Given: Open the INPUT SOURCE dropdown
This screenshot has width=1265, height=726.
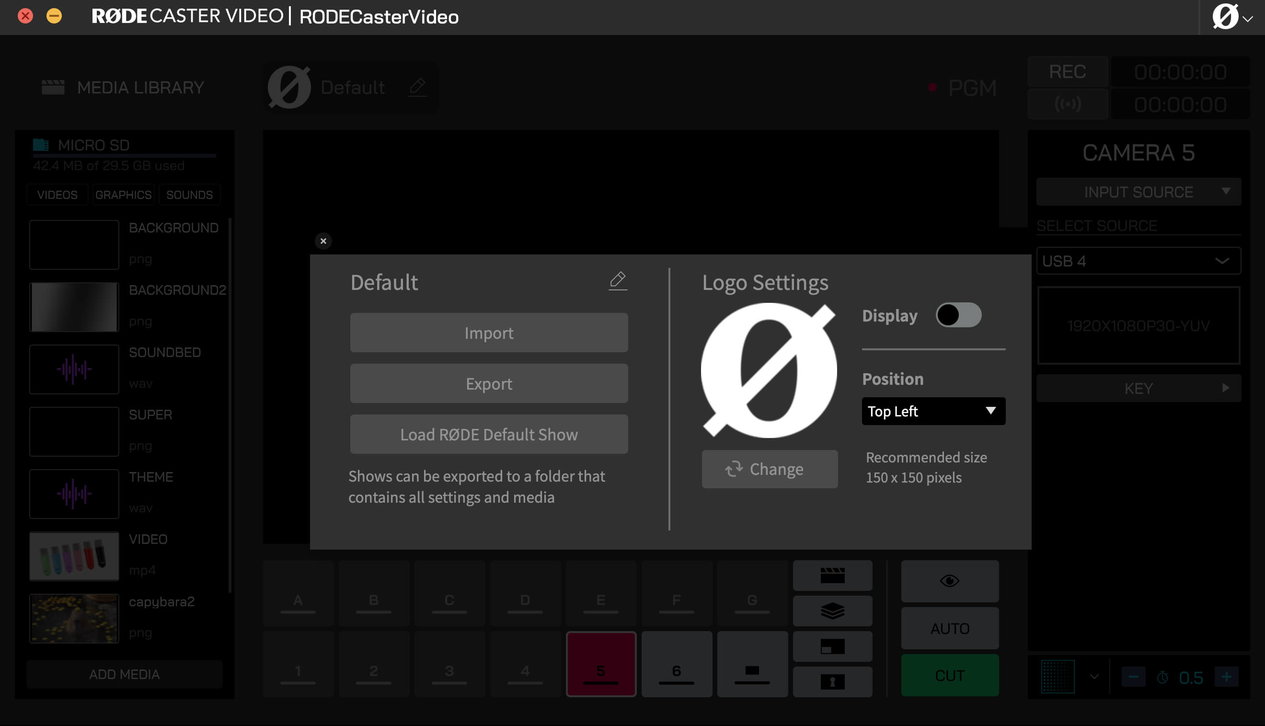Looking at the screenshot, I should pyautogui.click(x=1138, y=192).
